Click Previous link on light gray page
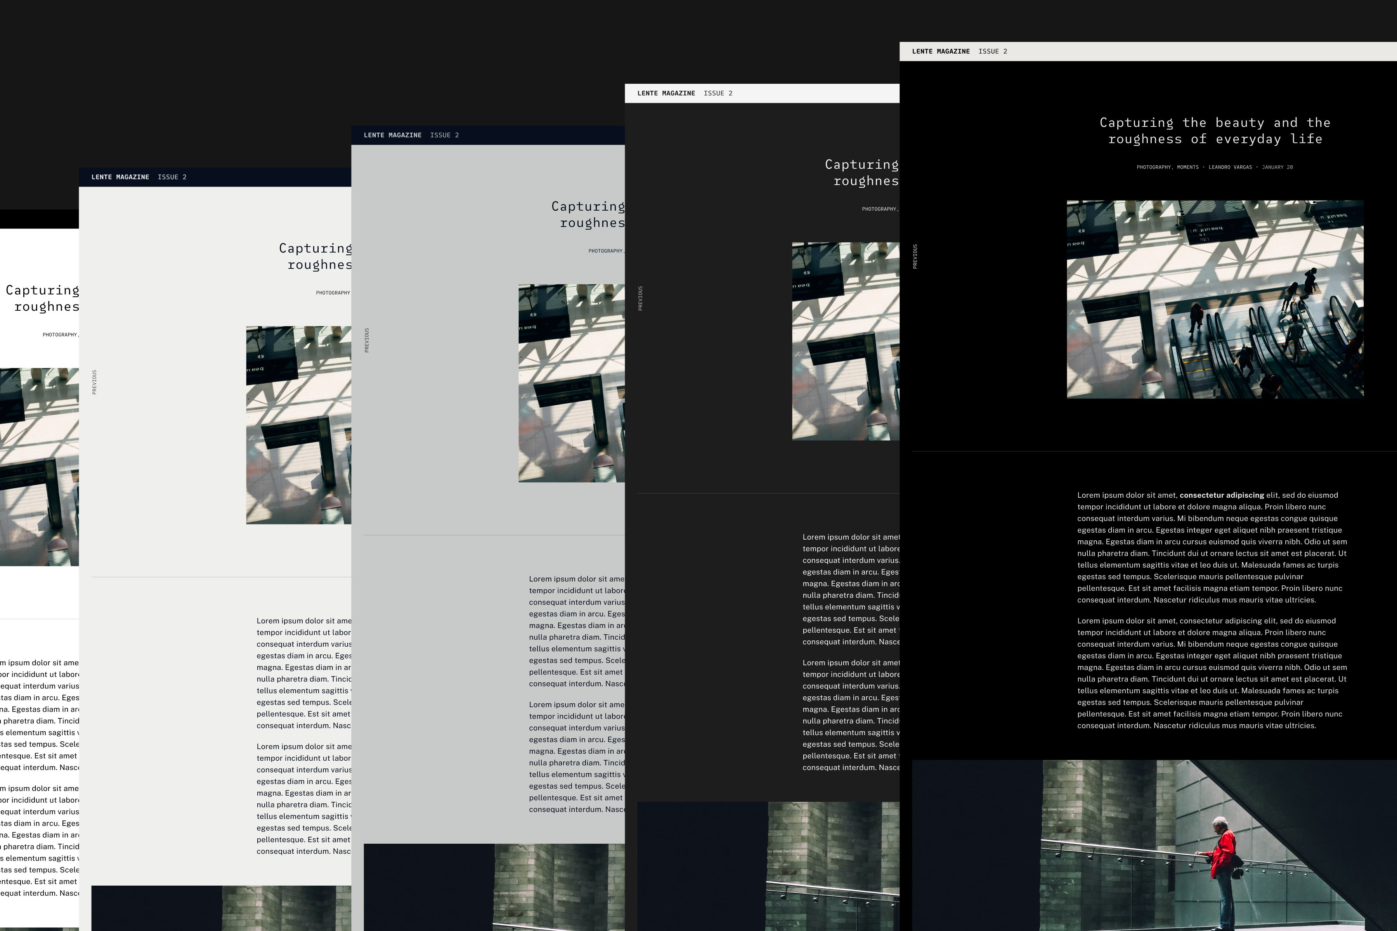 click(94, 382)
